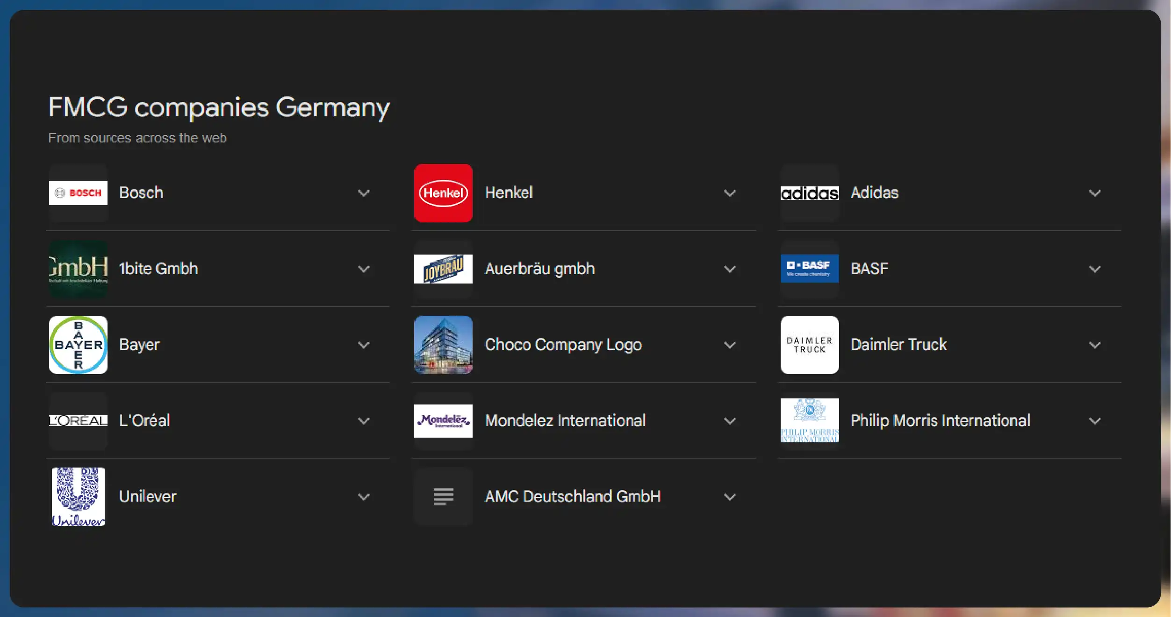Click the Bayer cross logo
Screen dimensions: 1171x617
(x=78, y=345)
